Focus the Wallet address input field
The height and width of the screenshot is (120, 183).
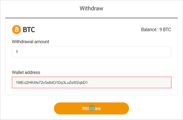point(91,82)
